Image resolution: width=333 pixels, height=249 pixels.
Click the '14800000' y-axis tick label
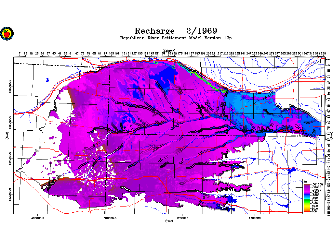pyautogui.click(x=10, y=87)
